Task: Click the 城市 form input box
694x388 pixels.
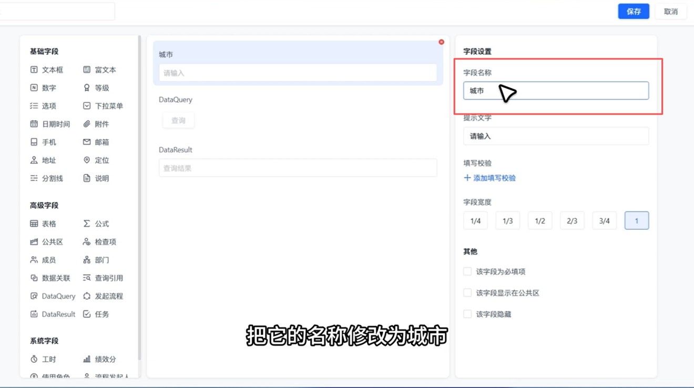Action: click(x=298, y=73)
